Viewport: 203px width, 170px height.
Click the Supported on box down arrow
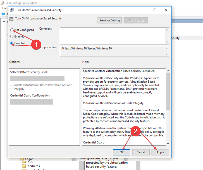point(167,54)
